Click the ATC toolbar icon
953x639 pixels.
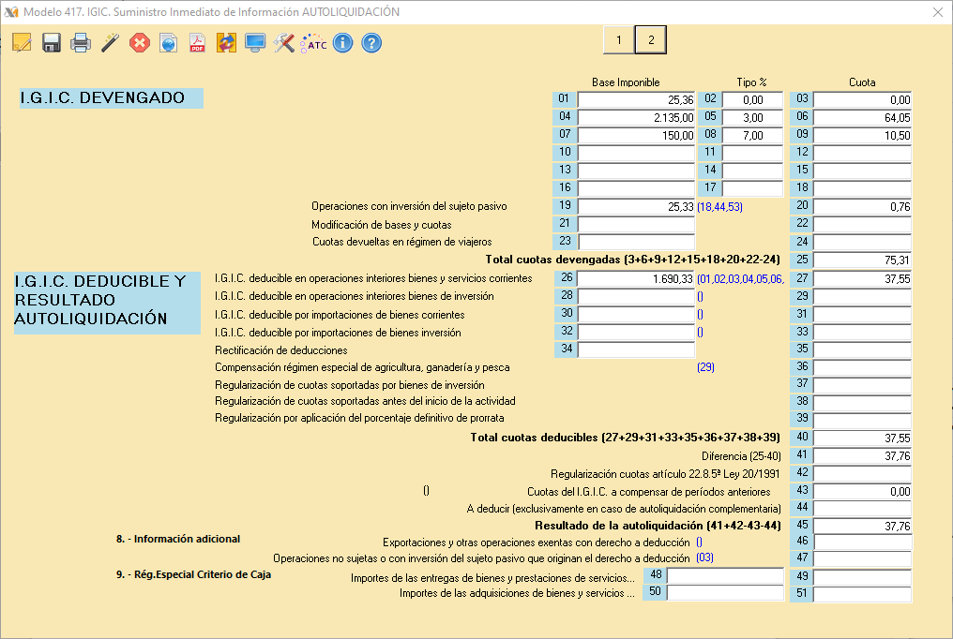(x=313, y=43)
